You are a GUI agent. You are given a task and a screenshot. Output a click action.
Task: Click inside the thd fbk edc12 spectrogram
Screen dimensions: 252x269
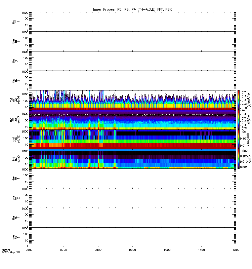tap(132, 139)
